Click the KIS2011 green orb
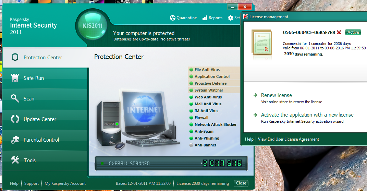The image size is (367, 191). click(x=93, y=25)
